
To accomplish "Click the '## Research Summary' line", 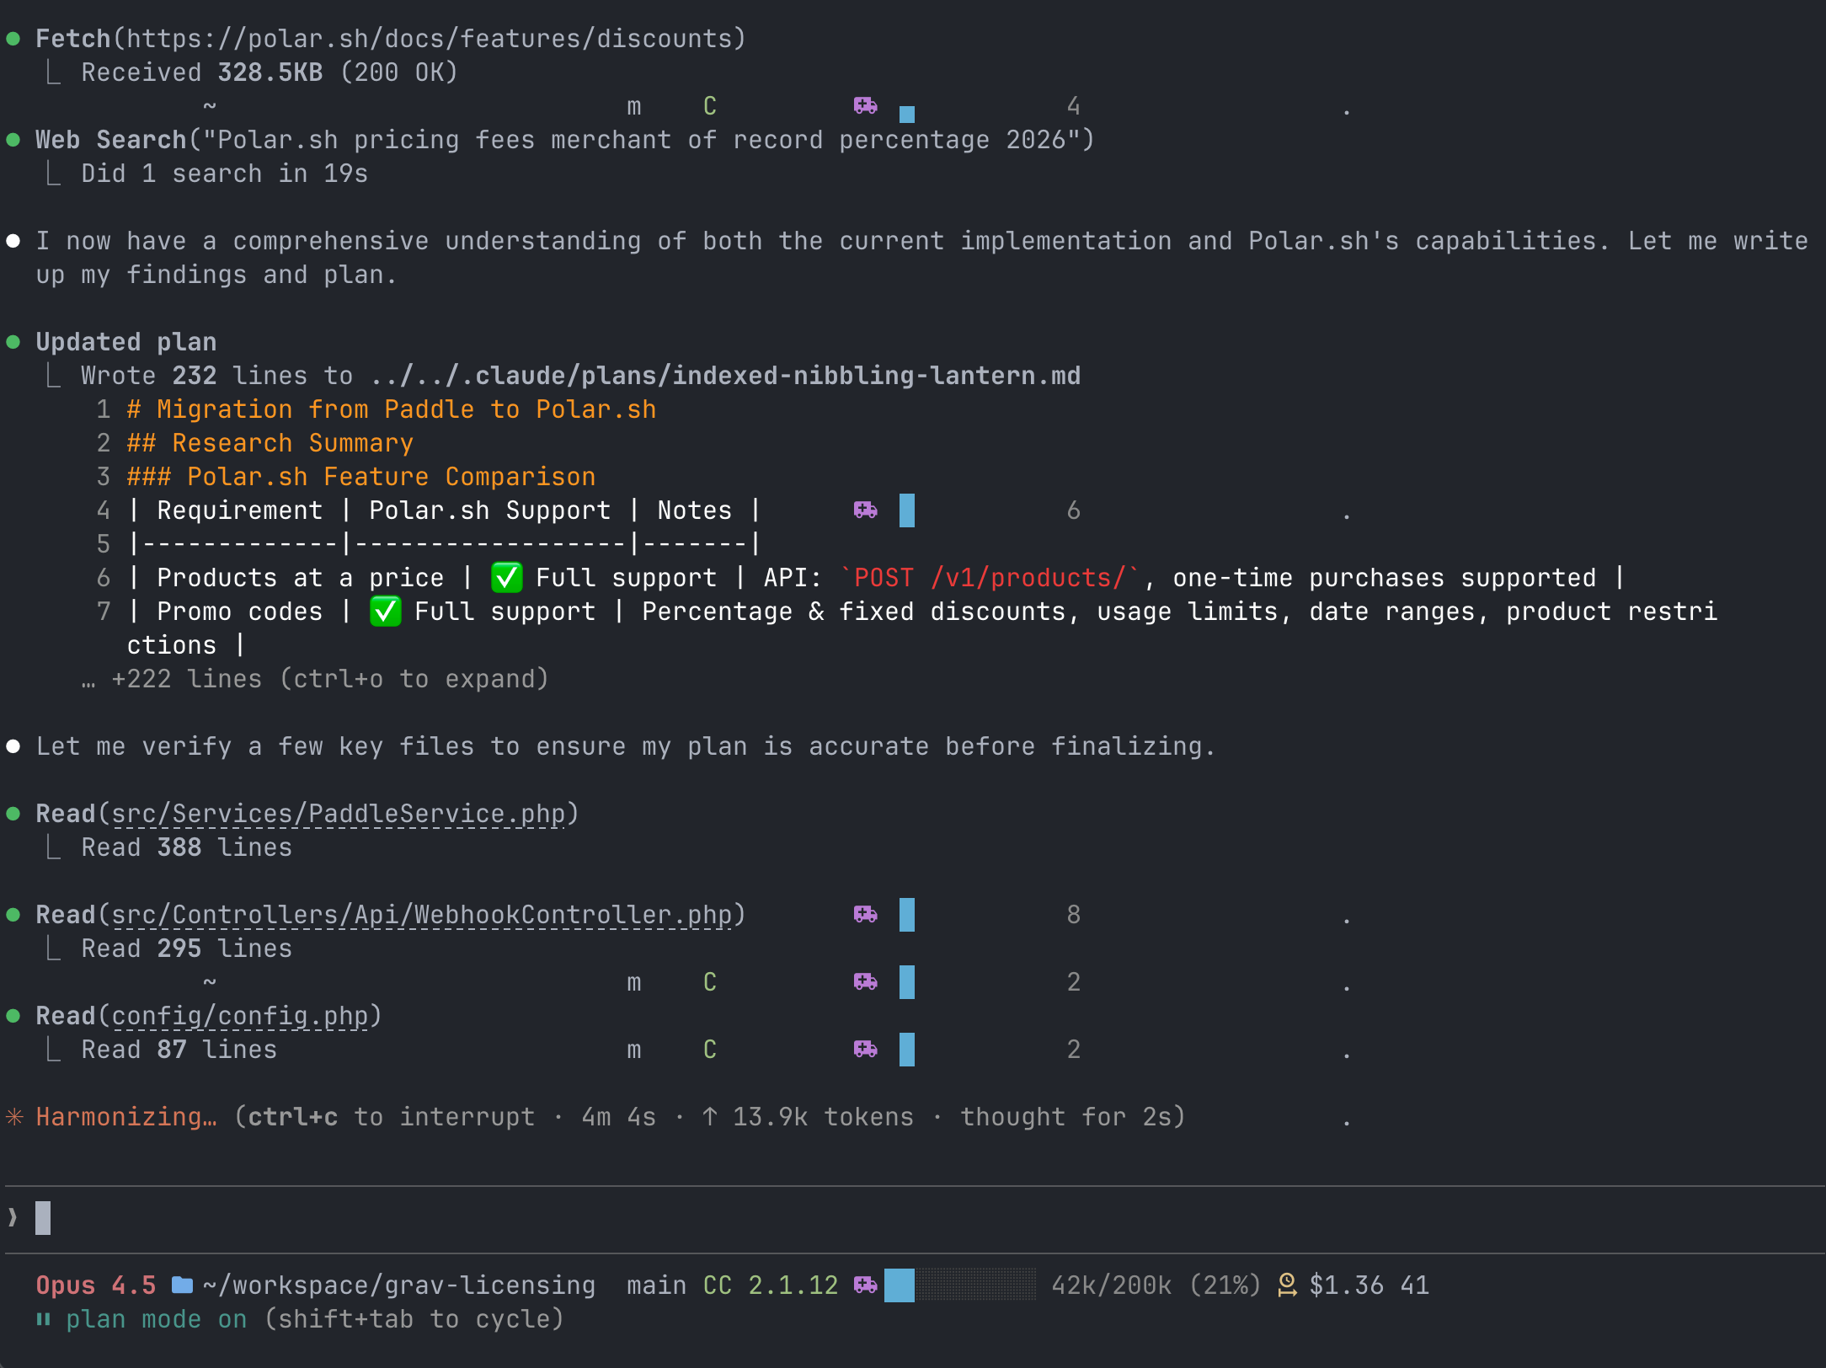I will tap(270, 443).
